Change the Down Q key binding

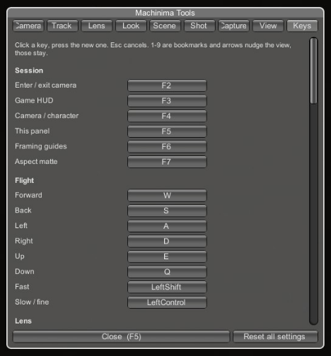coord(167,272)
